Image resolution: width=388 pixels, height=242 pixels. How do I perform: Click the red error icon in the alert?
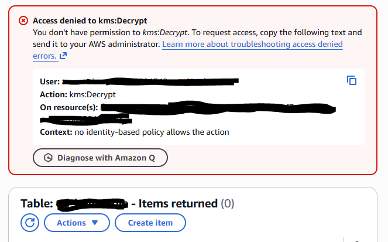point(23,21)
